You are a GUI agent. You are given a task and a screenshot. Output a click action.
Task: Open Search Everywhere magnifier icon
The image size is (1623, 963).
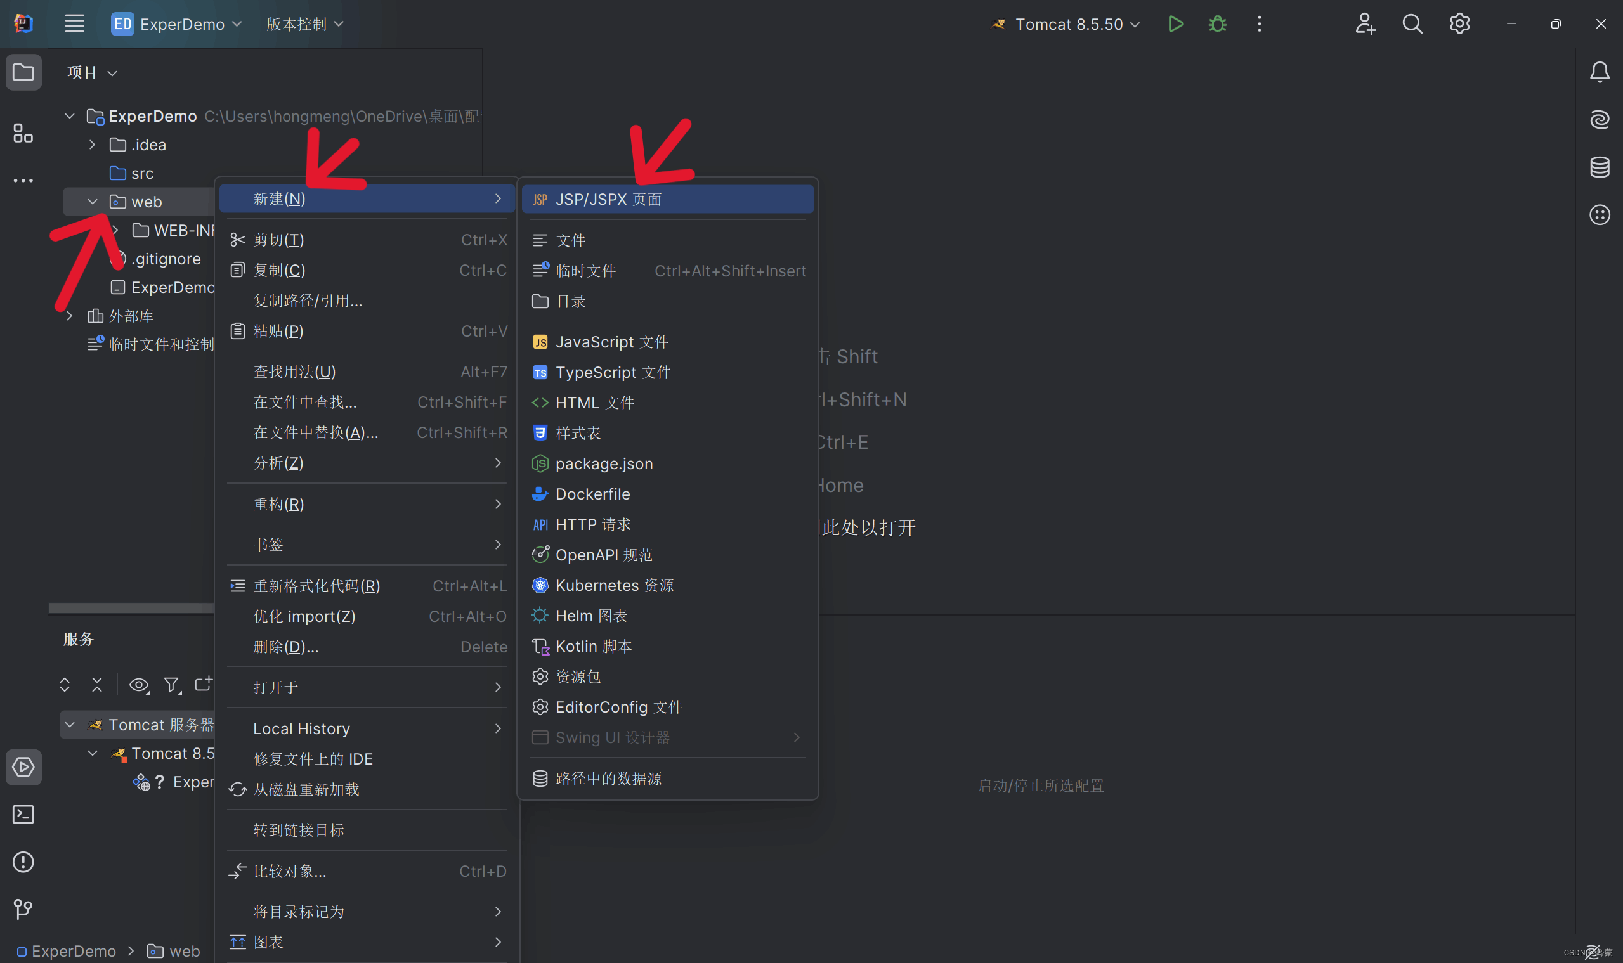pos(1412,24)
